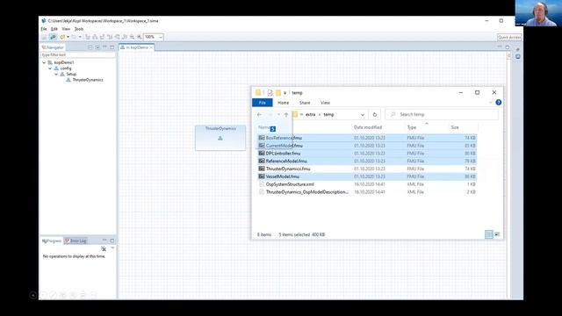Select DPController.fmu file
This screenshot has height=316, width=562.
(367, 154)
